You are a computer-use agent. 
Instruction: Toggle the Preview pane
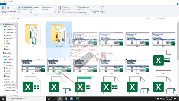point(12,8)
